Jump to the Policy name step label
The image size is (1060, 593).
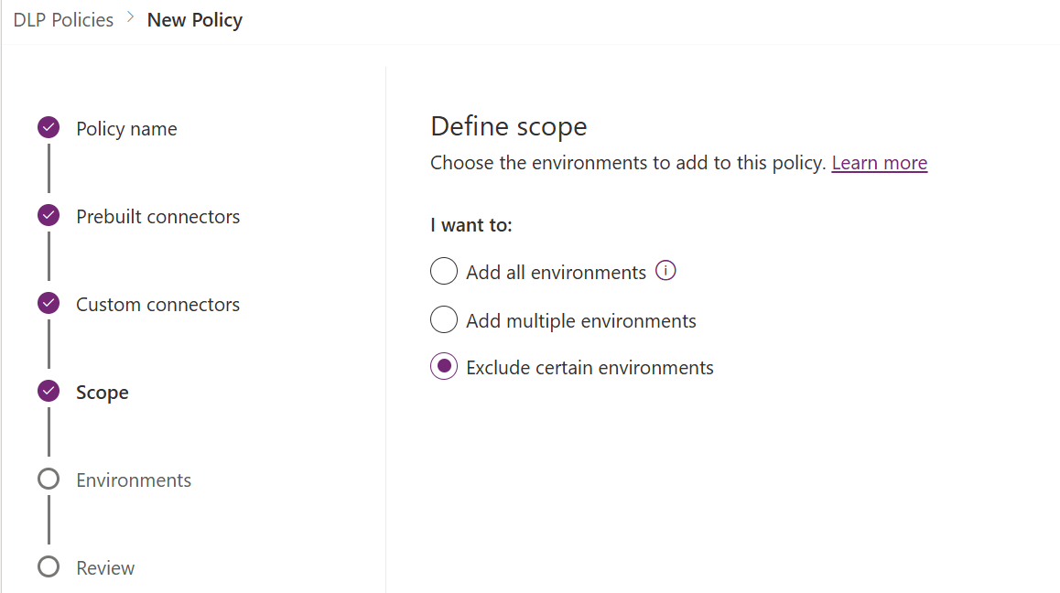(126, 129)
